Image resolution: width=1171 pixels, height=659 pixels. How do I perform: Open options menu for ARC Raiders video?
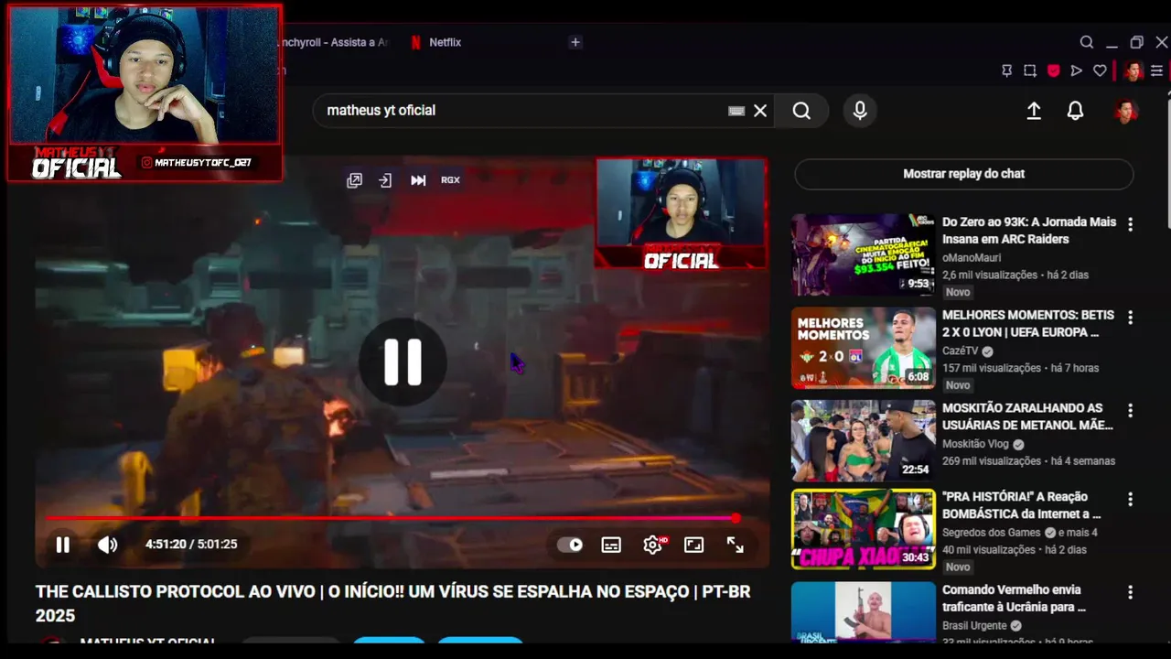click(1131, 224)
